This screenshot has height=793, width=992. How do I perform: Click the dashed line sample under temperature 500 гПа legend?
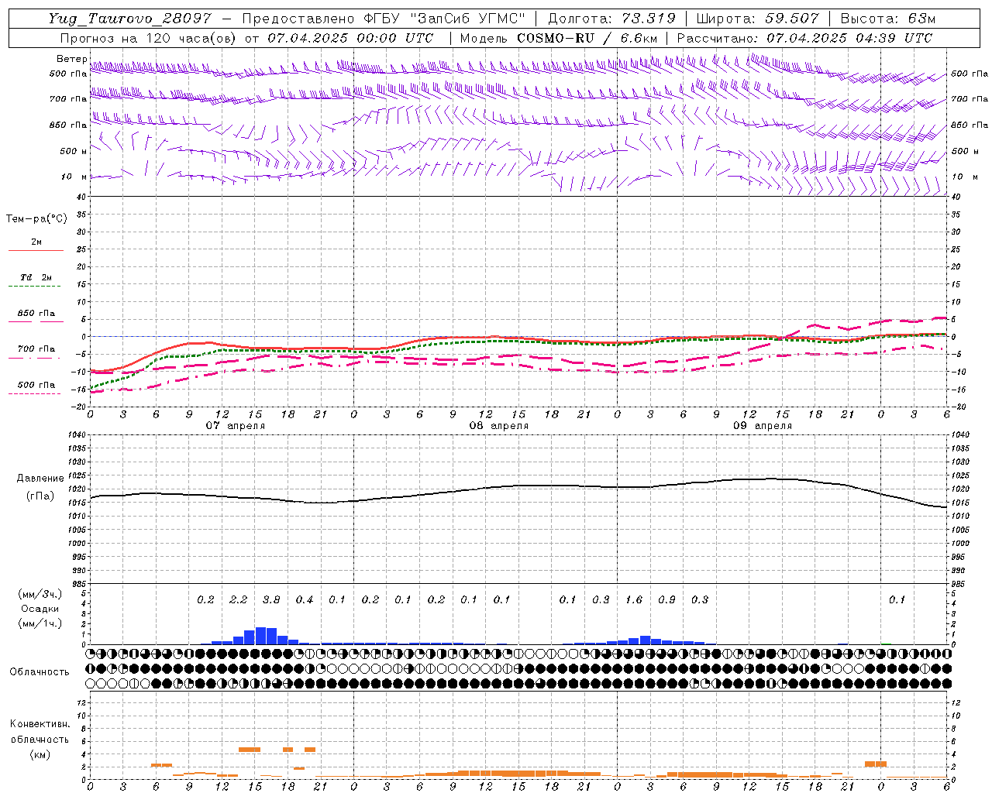pyautogui.click(x=34, y=394)
